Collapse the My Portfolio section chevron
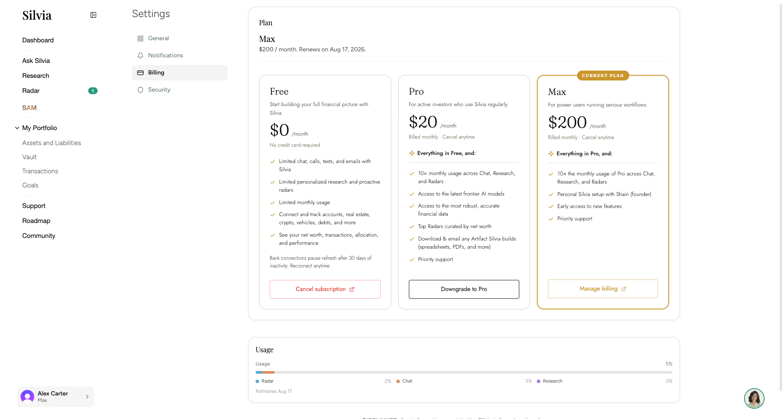Screen dimensions: 783x419 point(17,128)
